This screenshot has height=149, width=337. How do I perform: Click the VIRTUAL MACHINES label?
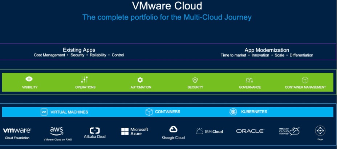tap(69, 112)
